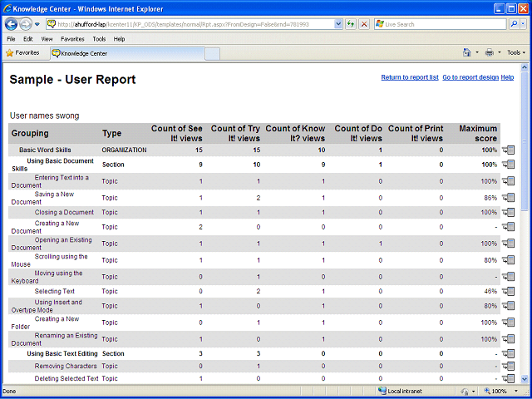Click drill-down icon for Renaming an Existing Document
Image resolution: width=532 pixels, height=399 pixels.
click(508, 339)
